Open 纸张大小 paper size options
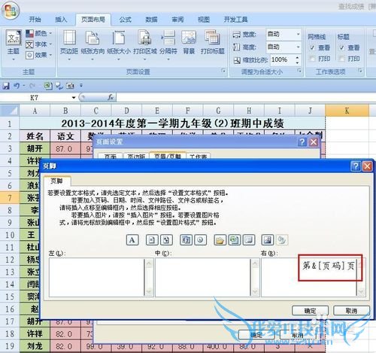Image resolution: width=376 pixels, height=353 pixels. (119, 45)
